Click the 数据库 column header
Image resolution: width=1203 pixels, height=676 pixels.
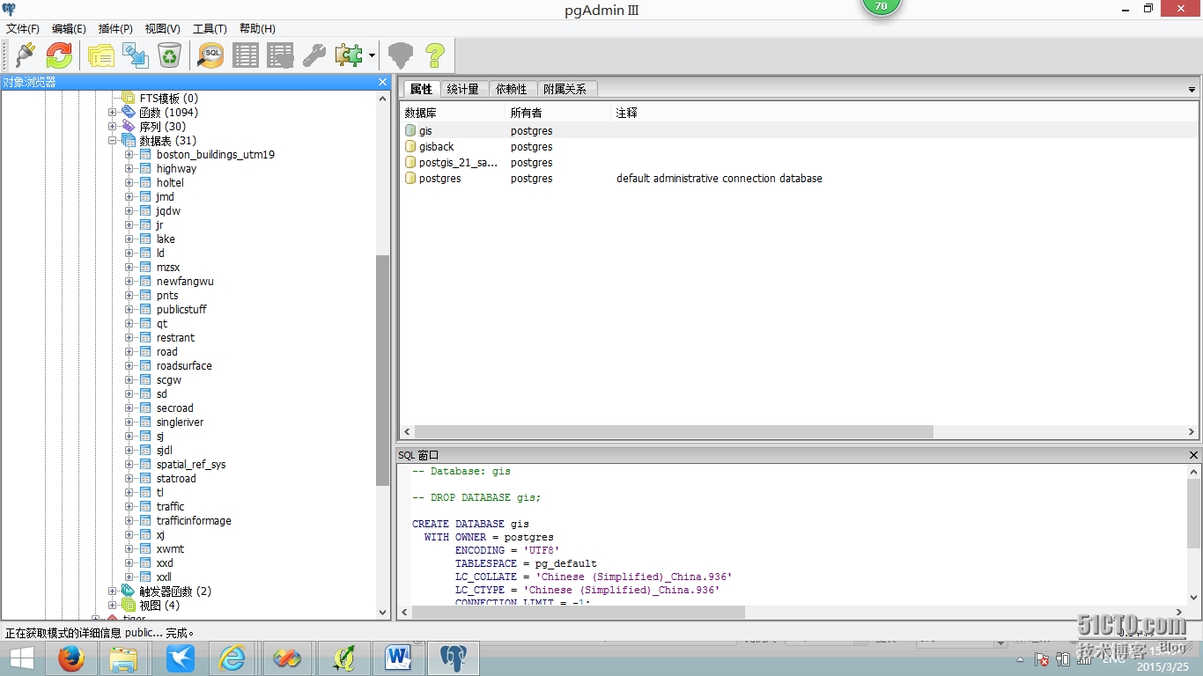[x=454, y=114]
